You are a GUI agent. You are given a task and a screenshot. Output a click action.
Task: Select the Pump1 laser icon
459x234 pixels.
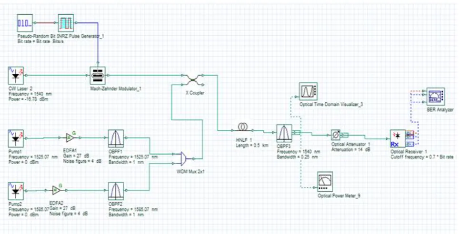16,139
